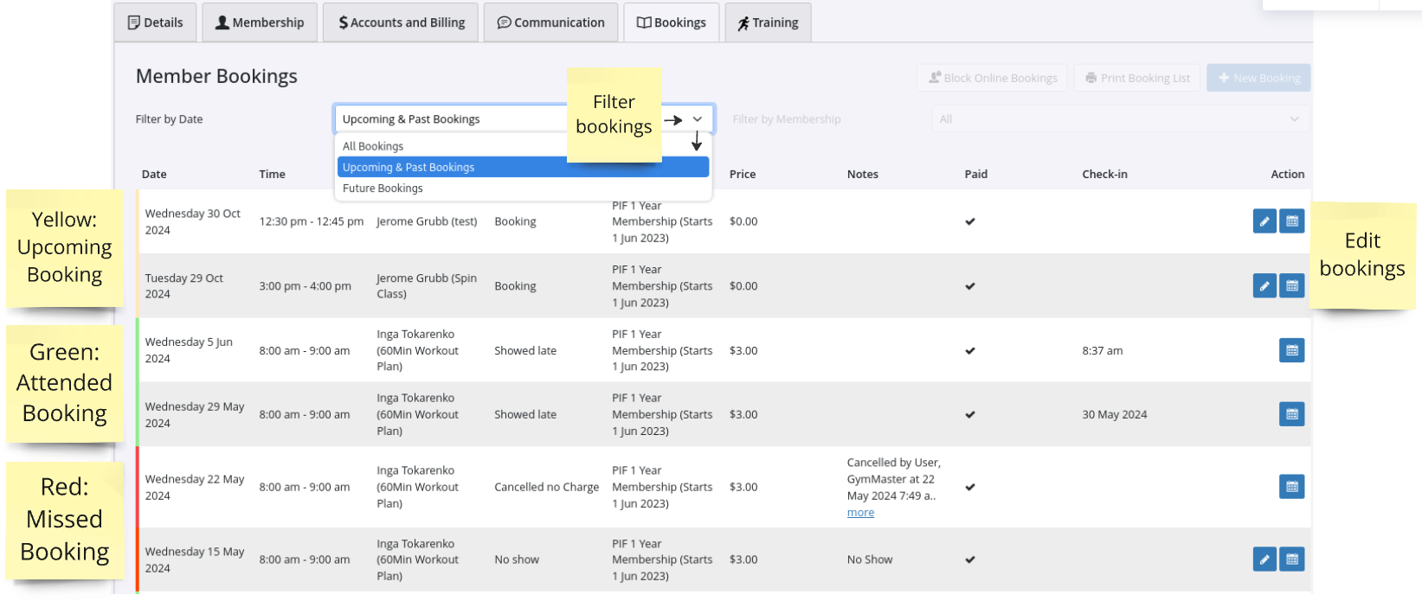
Task: Click calendar icon for Wednesday 29 May booking
Action: click(x=1291, y=414)
